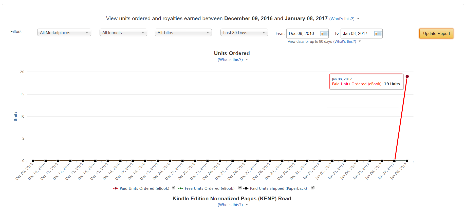Click the Paid Units Ordered legend marker

(116, 188)
